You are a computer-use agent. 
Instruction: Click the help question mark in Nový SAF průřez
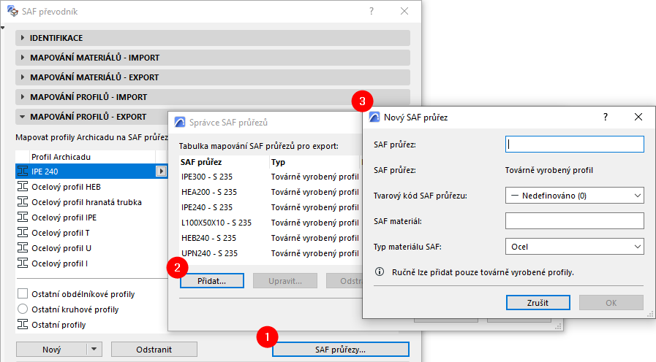(x=606, y=117)
